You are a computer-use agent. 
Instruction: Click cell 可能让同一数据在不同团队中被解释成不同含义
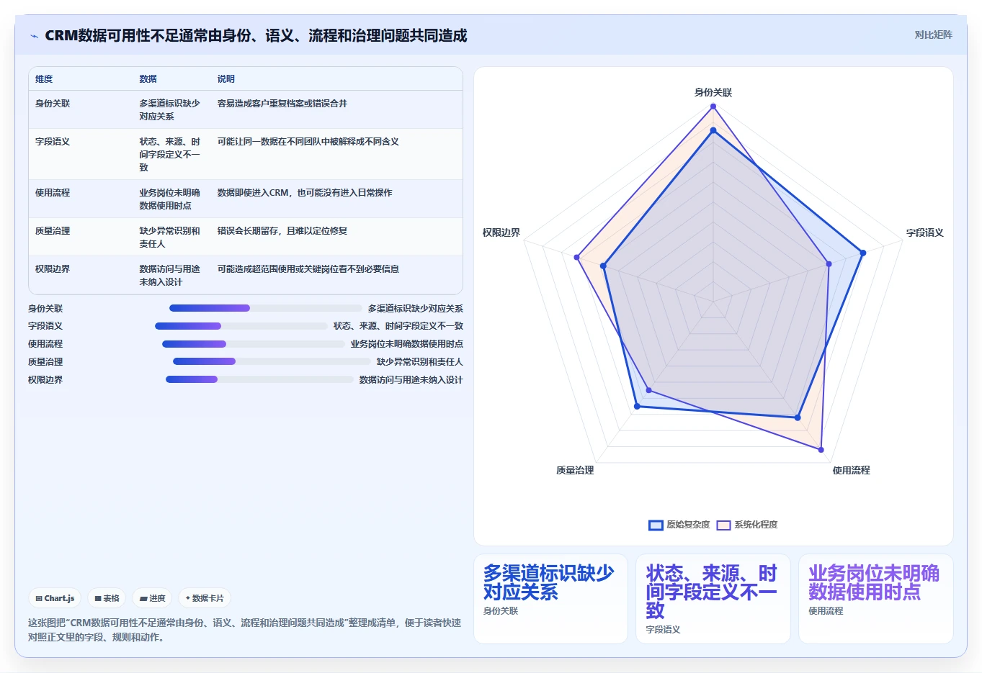point(308,142)
